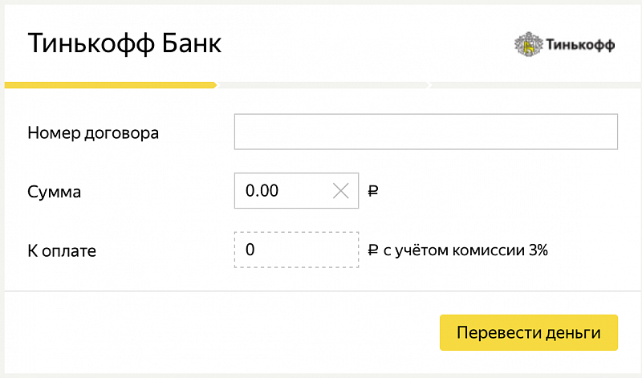Click the dashed К оплате total field
642x378 pixels.
tap(296, 250)
